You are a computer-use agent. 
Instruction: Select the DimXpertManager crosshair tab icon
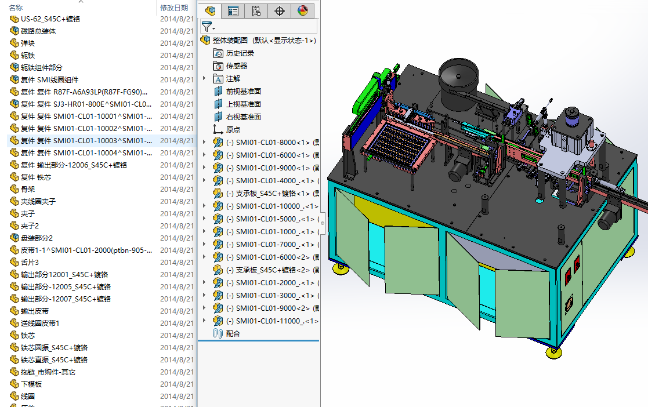(280, 11)
